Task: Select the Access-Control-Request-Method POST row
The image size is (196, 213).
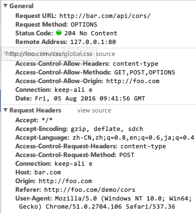Action: 75,155
